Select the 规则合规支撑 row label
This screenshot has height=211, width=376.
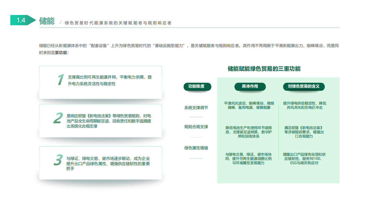(x=196, y=127)
